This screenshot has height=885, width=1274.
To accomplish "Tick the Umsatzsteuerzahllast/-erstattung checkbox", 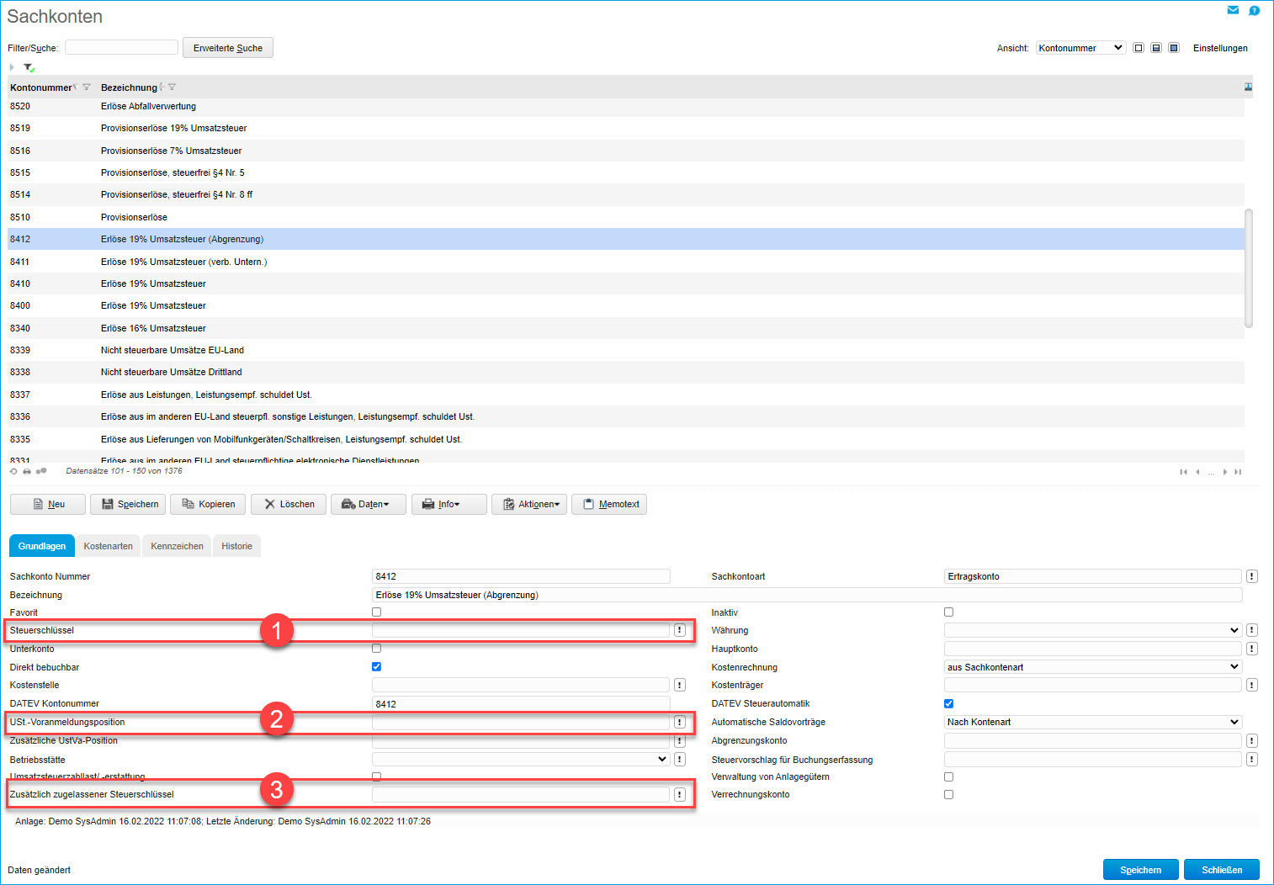I will point(376,776).
